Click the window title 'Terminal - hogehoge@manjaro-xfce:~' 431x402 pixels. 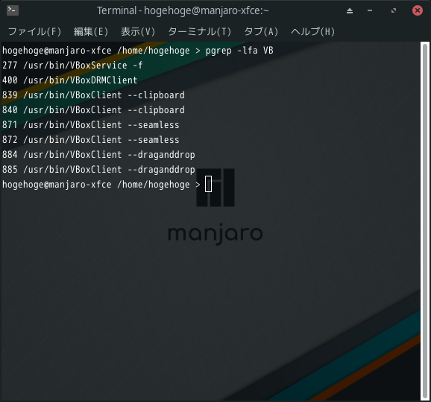point(183,10)
